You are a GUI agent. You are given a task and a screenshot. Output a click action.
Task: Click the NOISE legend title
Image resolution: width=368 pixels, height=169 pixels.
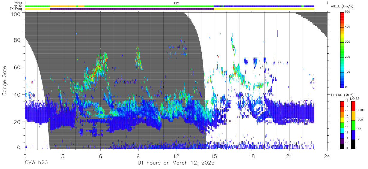(355, 99)
